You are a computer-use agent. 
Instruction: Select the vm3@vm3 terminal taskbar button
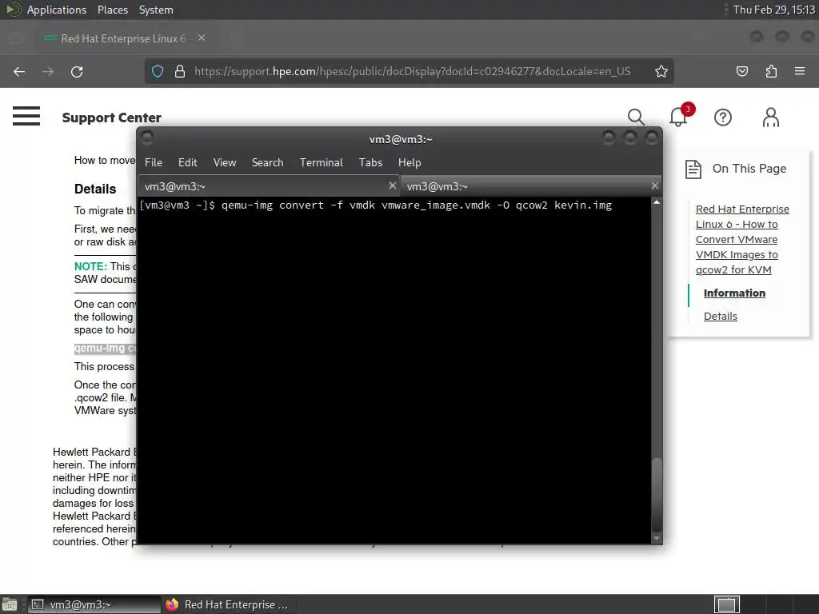pyautogui.click(x=94, y=604)
